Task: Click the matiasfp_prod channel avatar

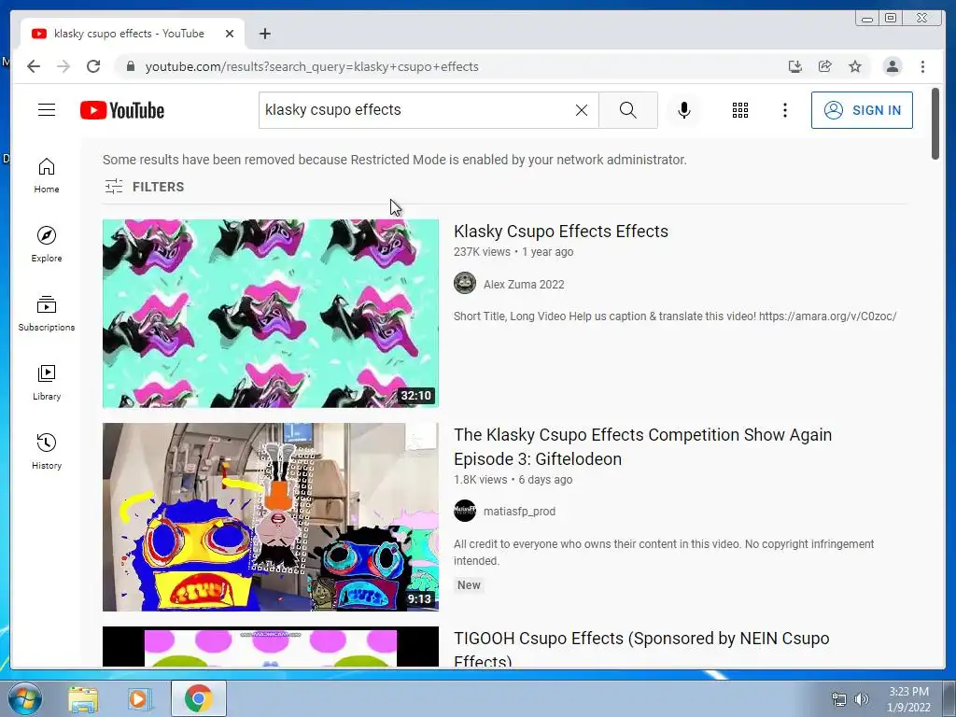Action: 465,511
